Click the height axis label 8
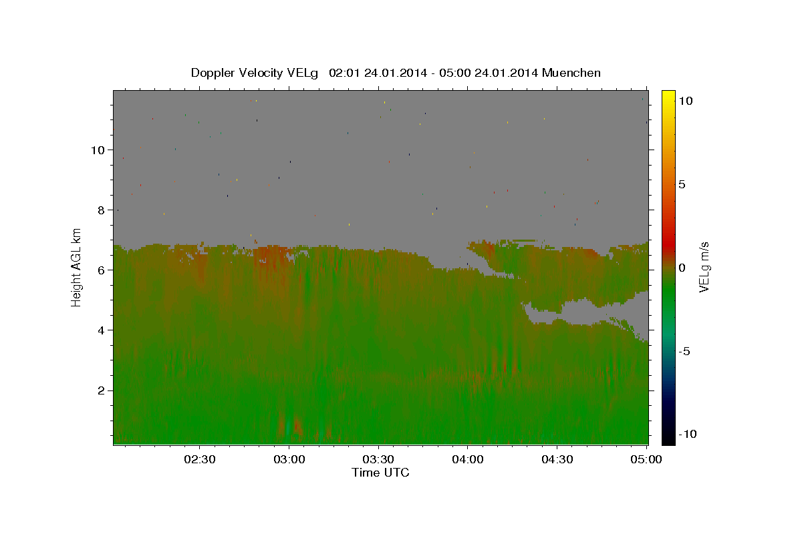The image size is (802, 534). click(x=102, y=210)
